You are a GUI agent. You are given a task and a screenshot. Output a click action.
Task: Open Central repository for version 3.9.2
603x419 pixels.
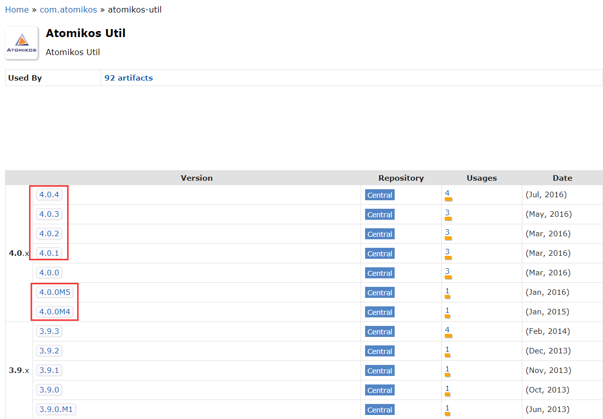380,351
